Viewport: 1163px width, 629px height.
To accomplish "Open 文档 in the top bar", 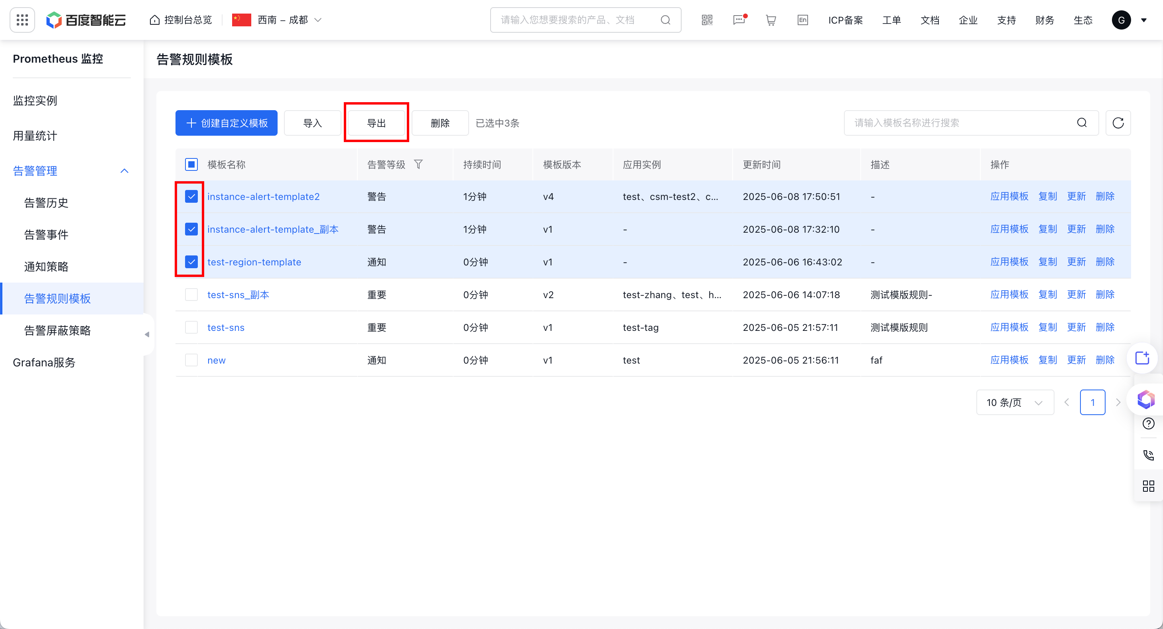I will [930, 20].
